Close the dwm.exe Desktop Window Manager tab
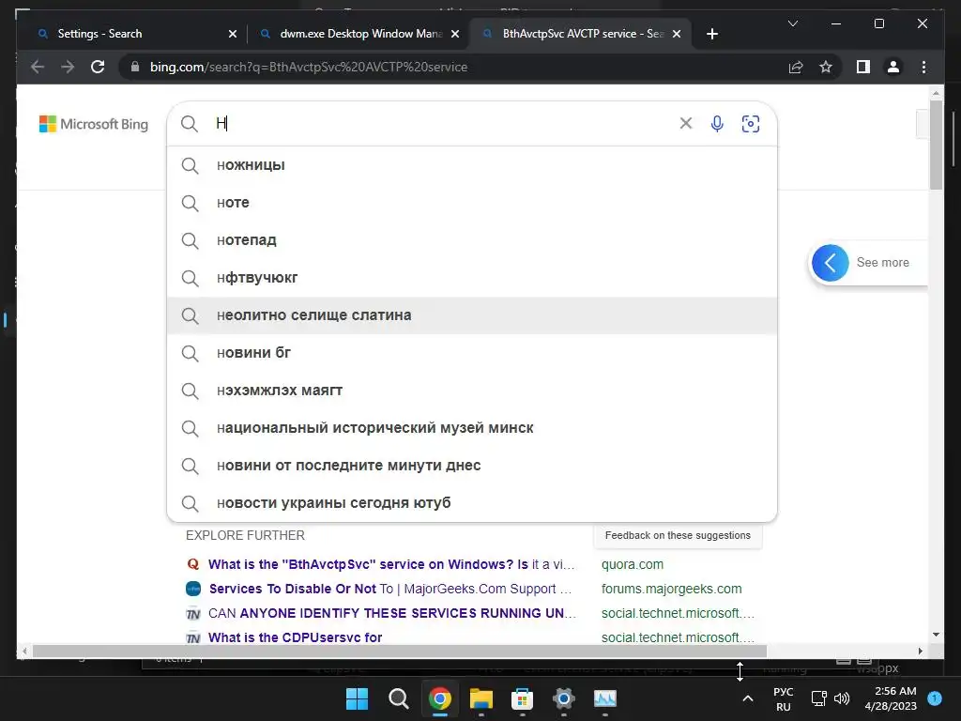Image resolution: width=961 pixels, height=721 pixels. coord(455,34)
